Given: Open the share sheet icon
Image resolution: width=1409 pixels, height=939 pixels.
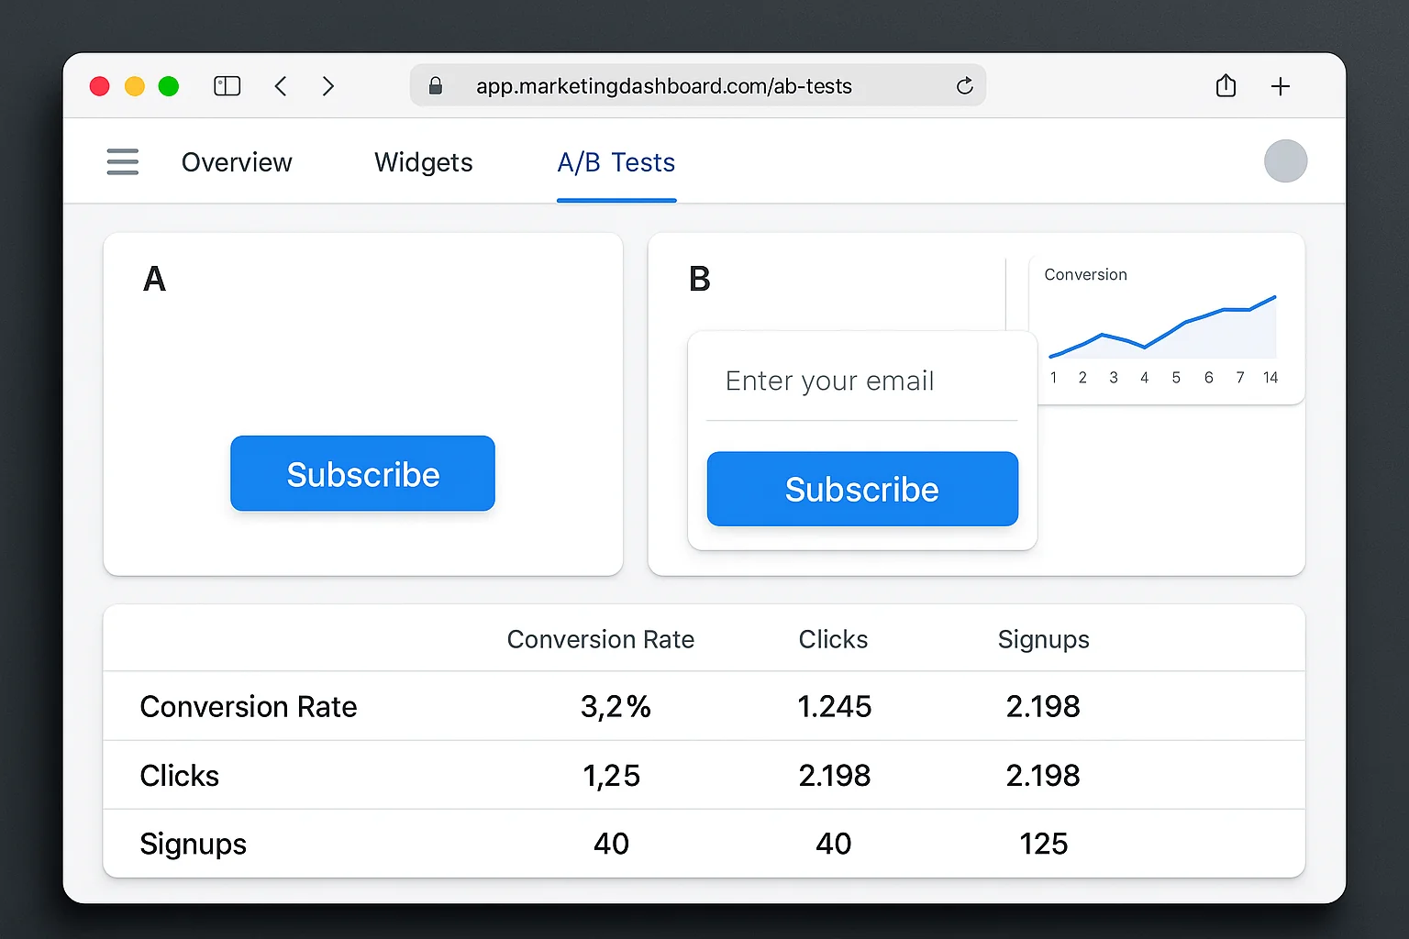Looking at the screenshot, I should click(1226, 85).
